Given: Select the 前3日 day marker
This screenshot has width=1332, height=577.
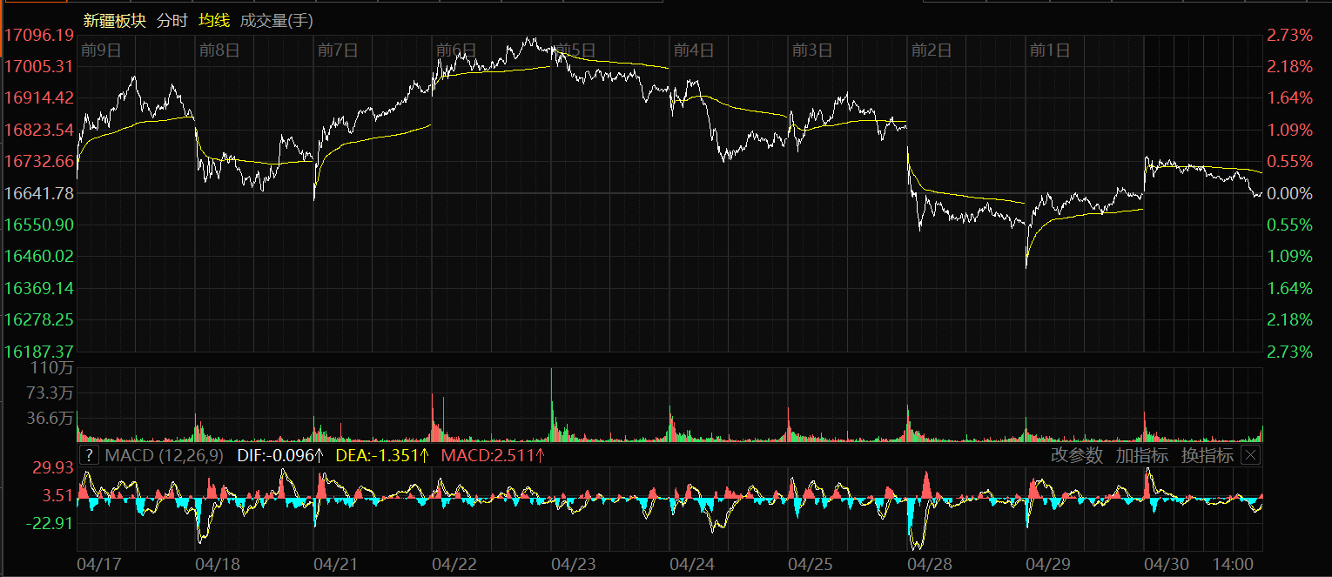Looking at the screenshot, I should (812, 50).
